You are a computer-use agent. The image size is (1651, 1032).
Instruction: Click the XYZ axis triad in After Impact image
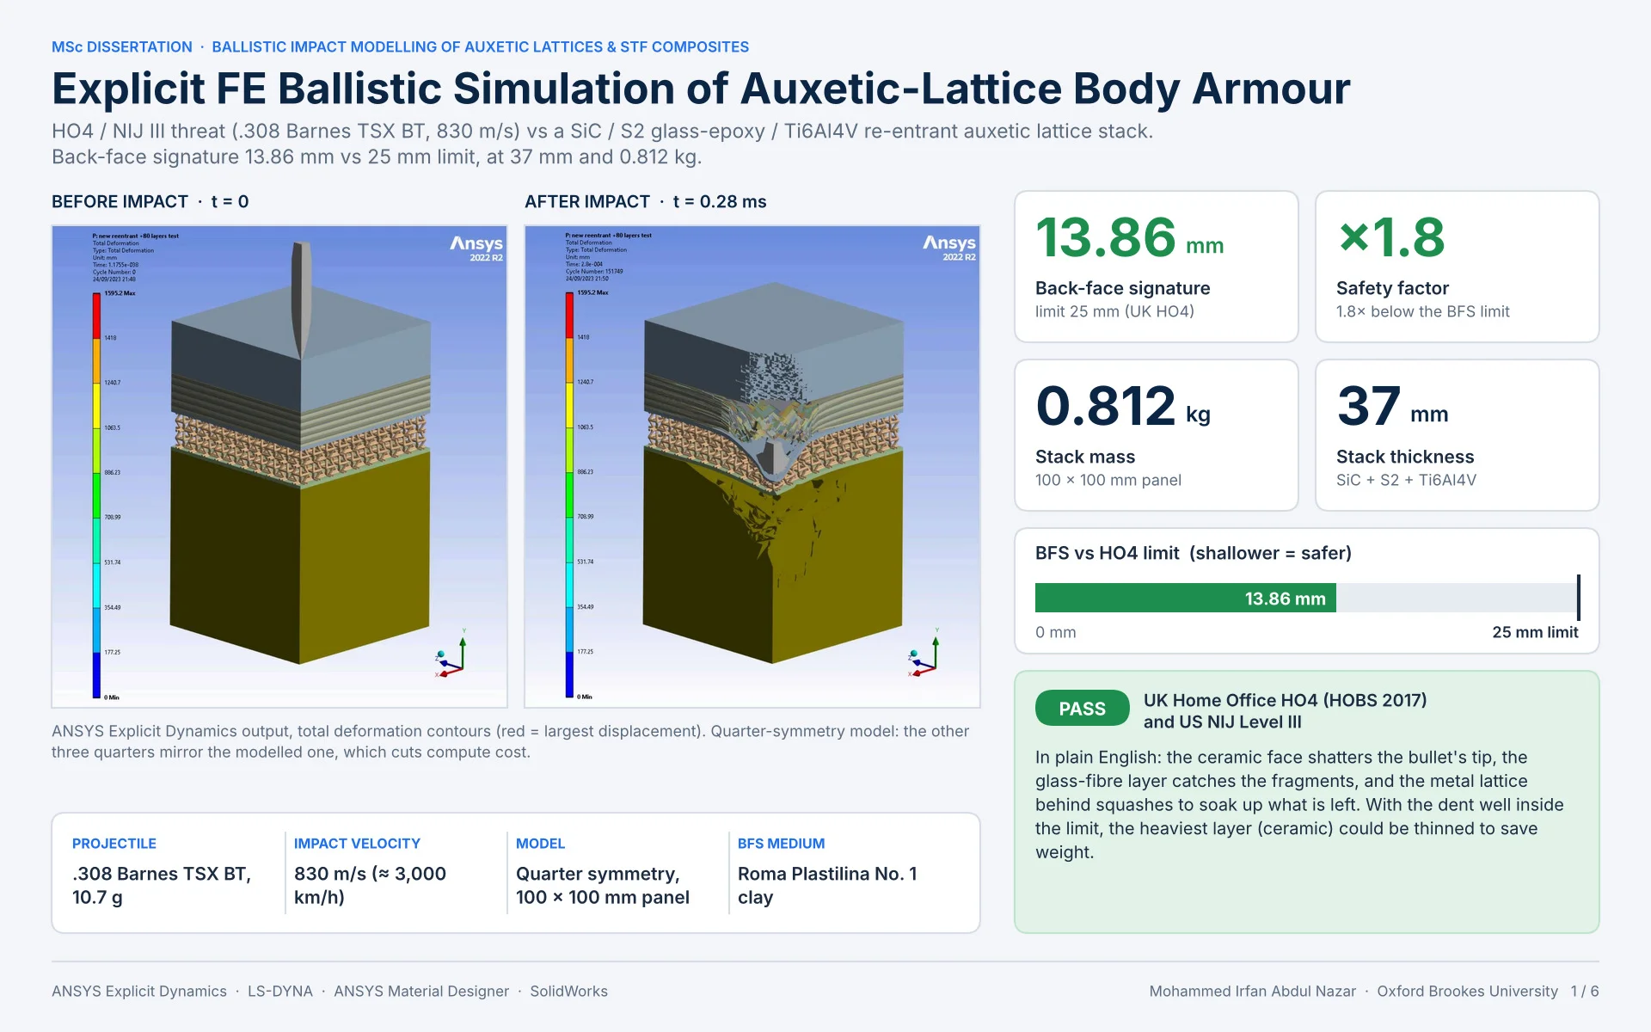pos(924,654)
